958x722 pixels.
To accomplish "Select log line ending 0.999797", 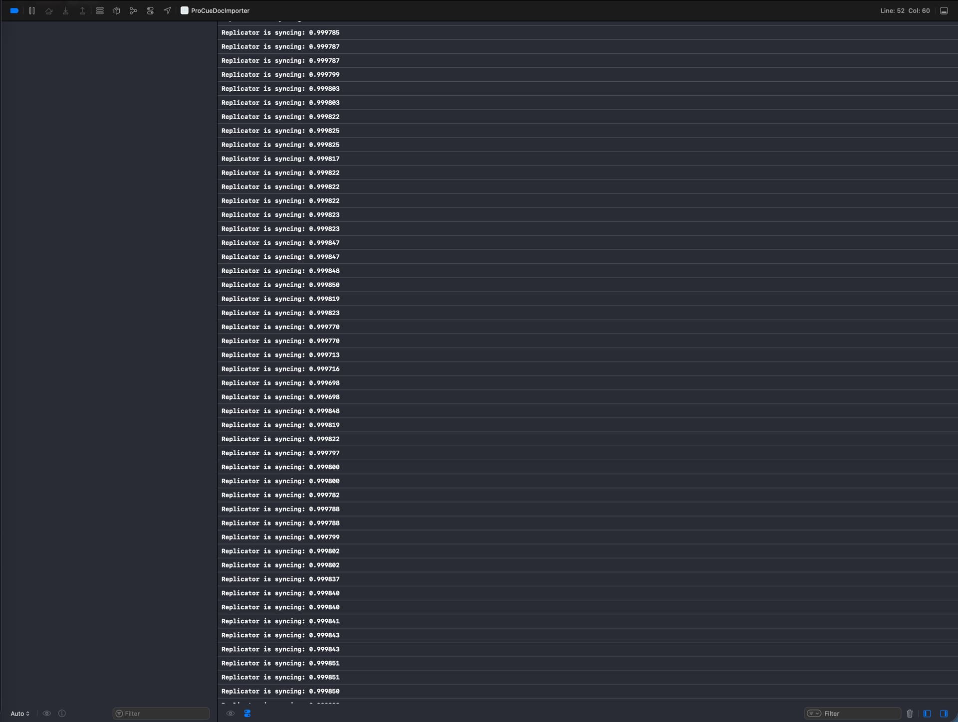I will (x=587, y=453).
